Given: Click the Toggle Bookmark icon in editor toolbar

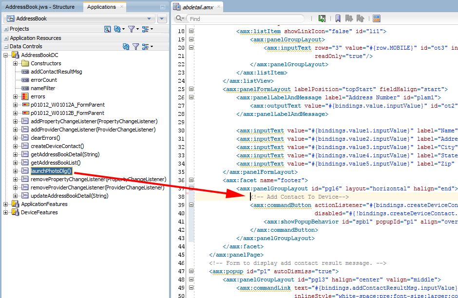Looking at the screenshot, I should coord(338,19).
